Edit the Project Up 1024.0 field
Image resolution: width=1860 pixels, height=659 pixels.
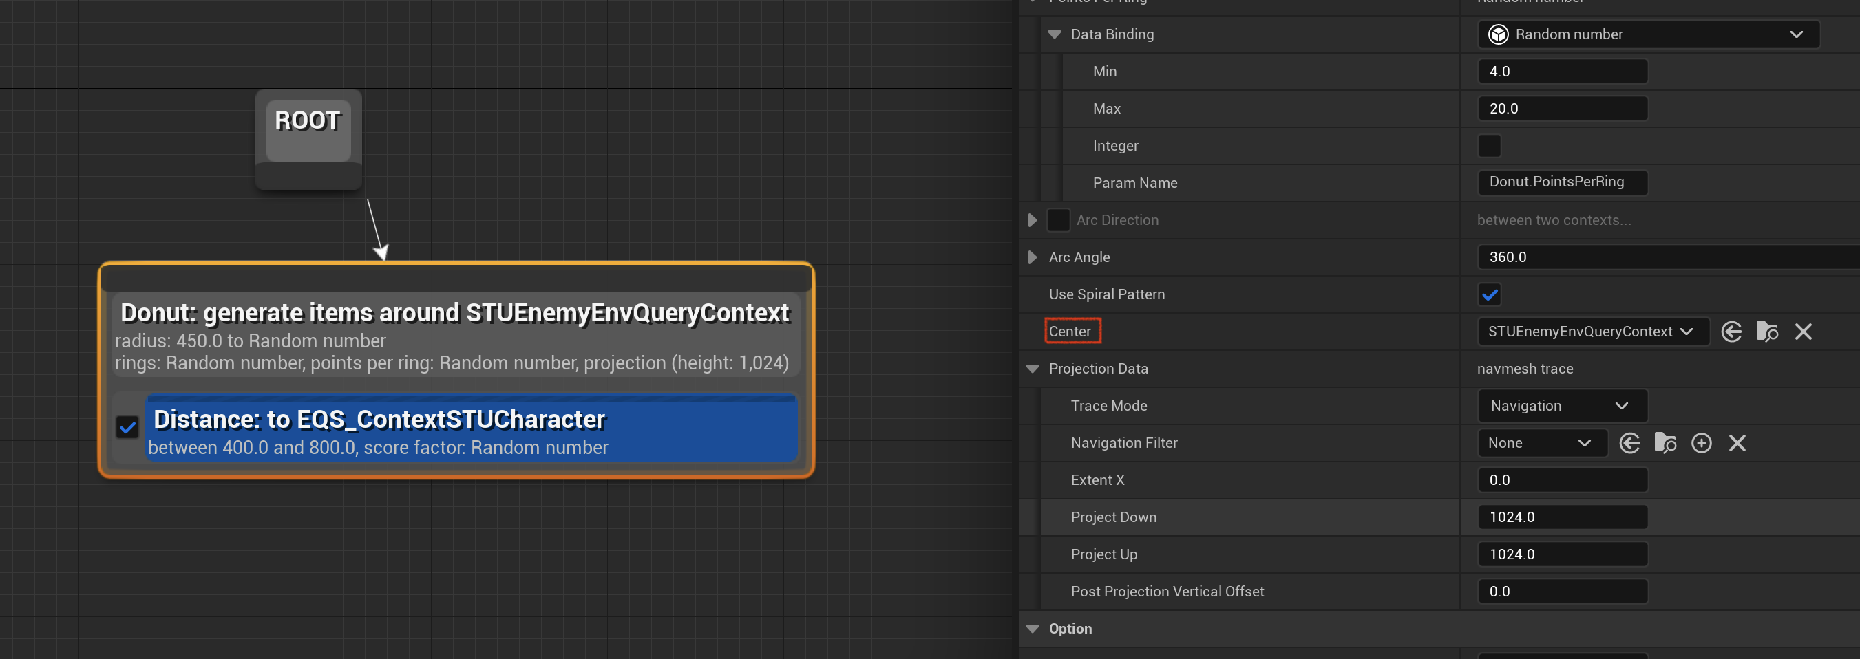[1563, 554]
